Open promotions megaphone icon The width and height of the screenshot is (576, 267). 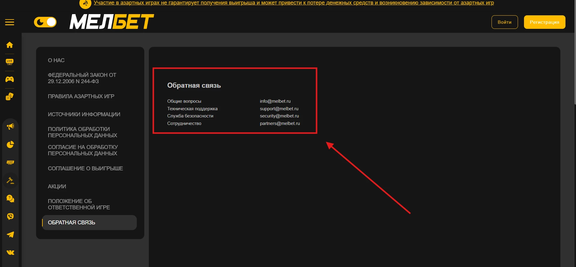coord(10,126)
